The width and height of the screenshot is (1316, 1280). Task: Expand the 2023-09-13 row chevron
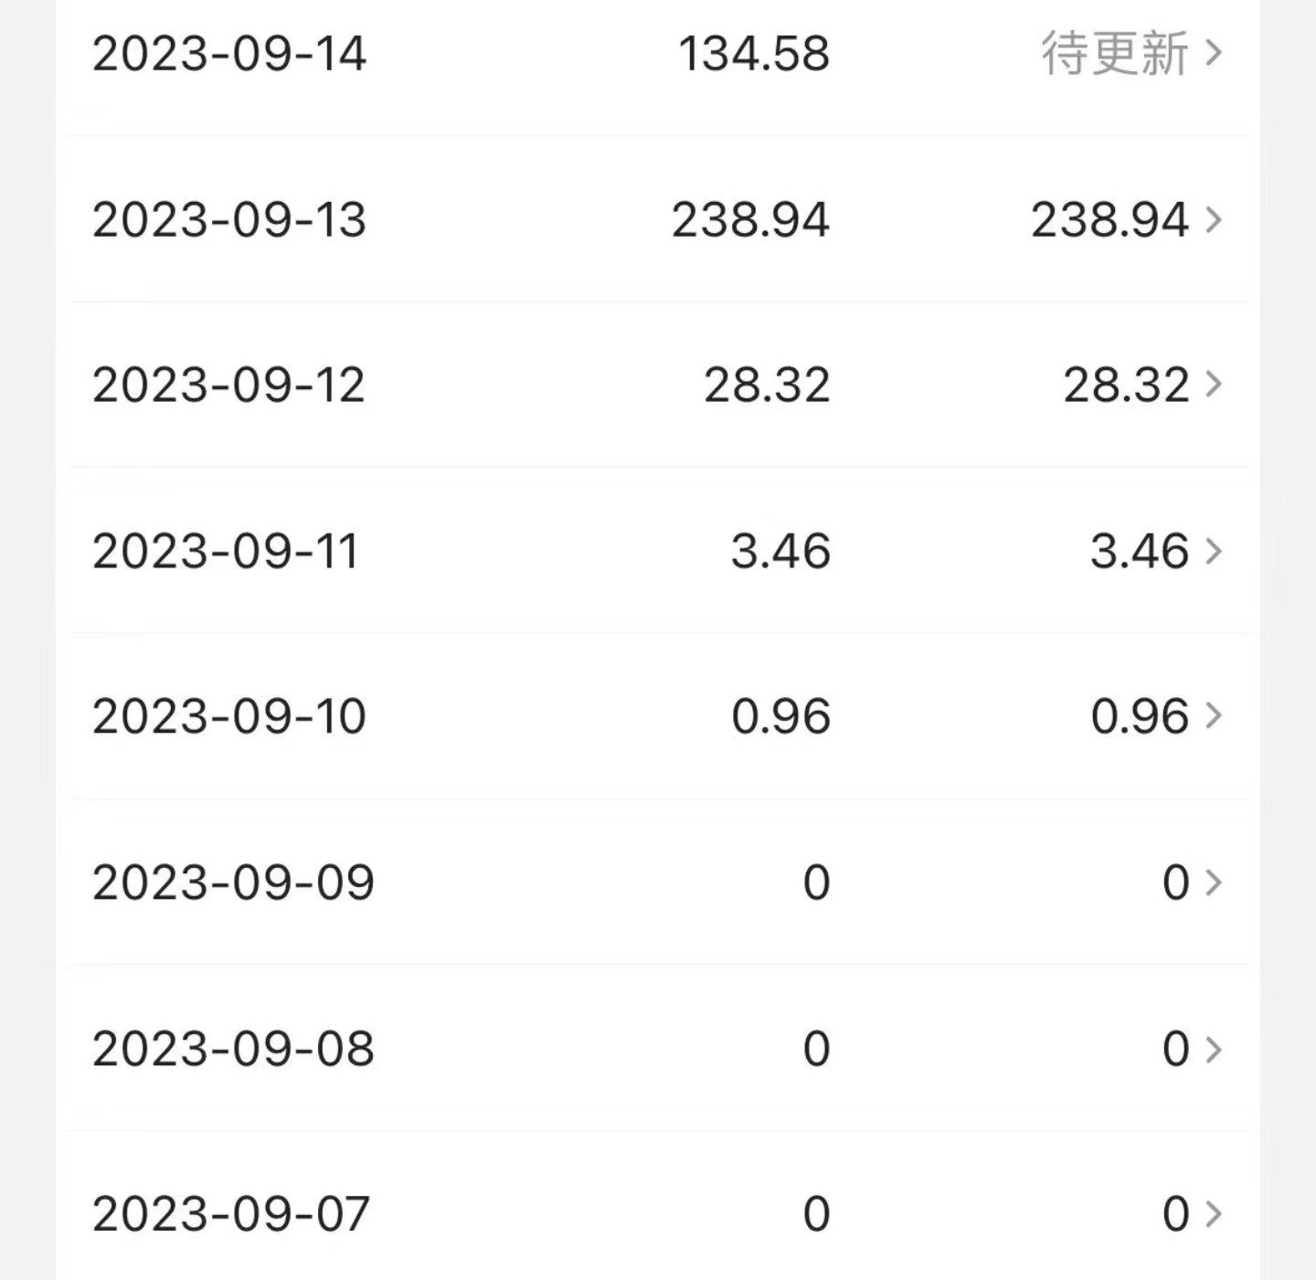pyautogui.click(x=1214, y=220)
